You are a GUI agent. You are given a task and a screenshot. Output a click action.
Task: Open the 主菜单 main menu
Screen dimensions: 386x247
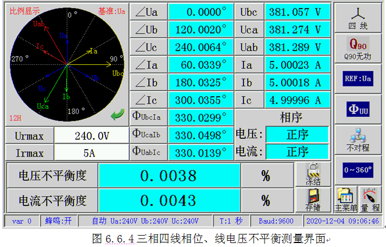click(x=346, y=200)
